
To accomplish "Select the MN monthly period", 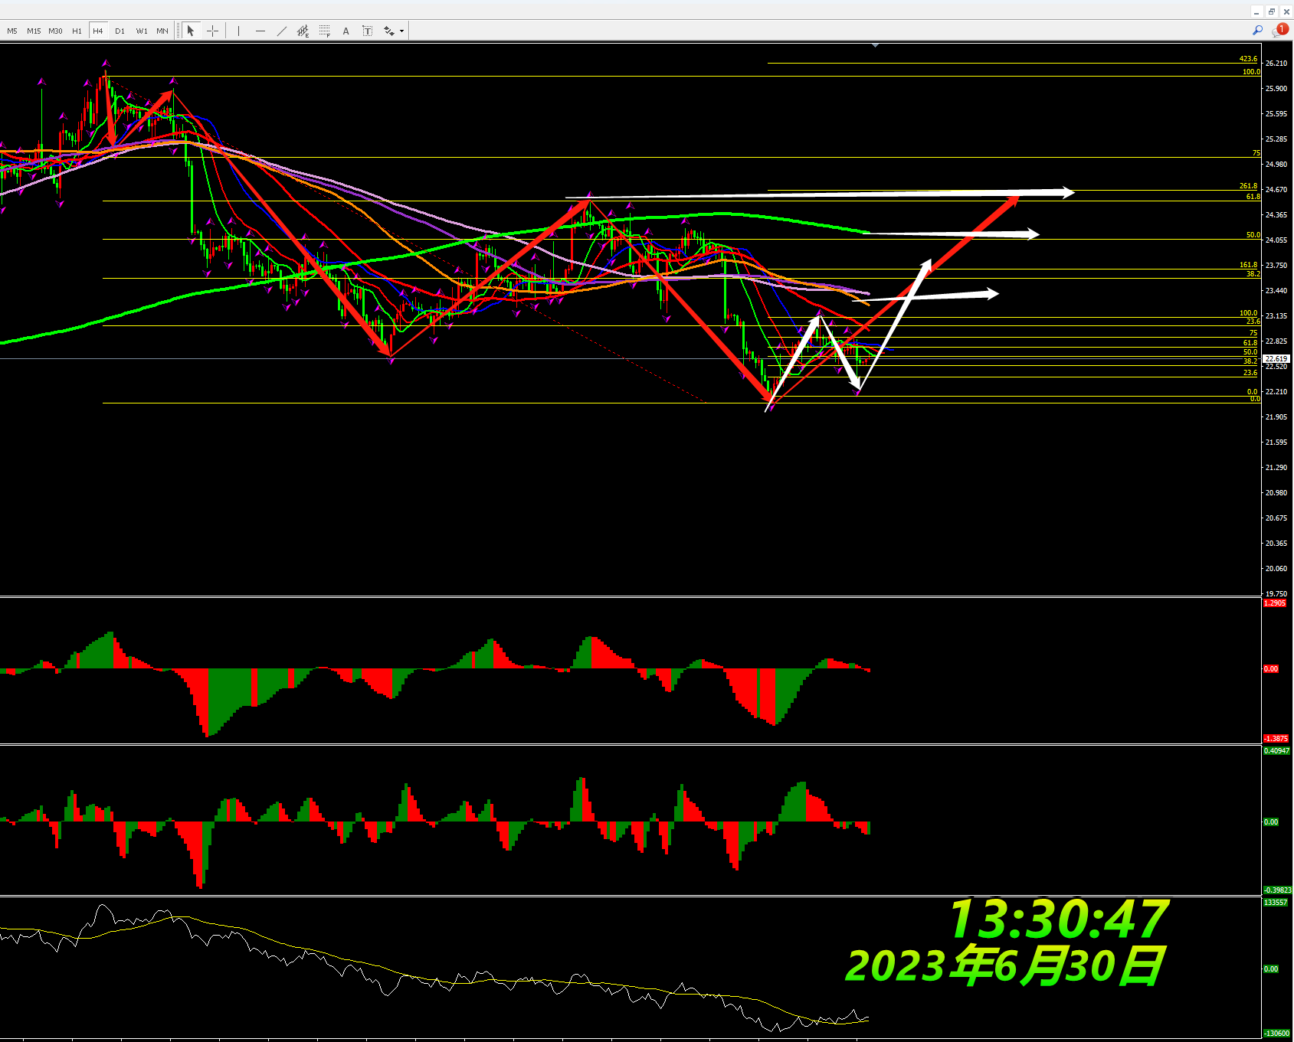I will (x=162, y=31).
